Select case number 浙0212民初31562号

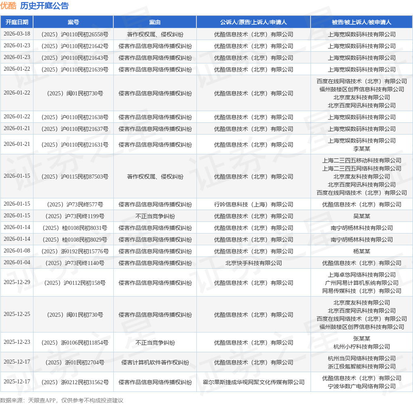click(75, 382)
